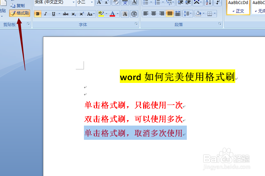Apply red font color

(x=112, y=14)
